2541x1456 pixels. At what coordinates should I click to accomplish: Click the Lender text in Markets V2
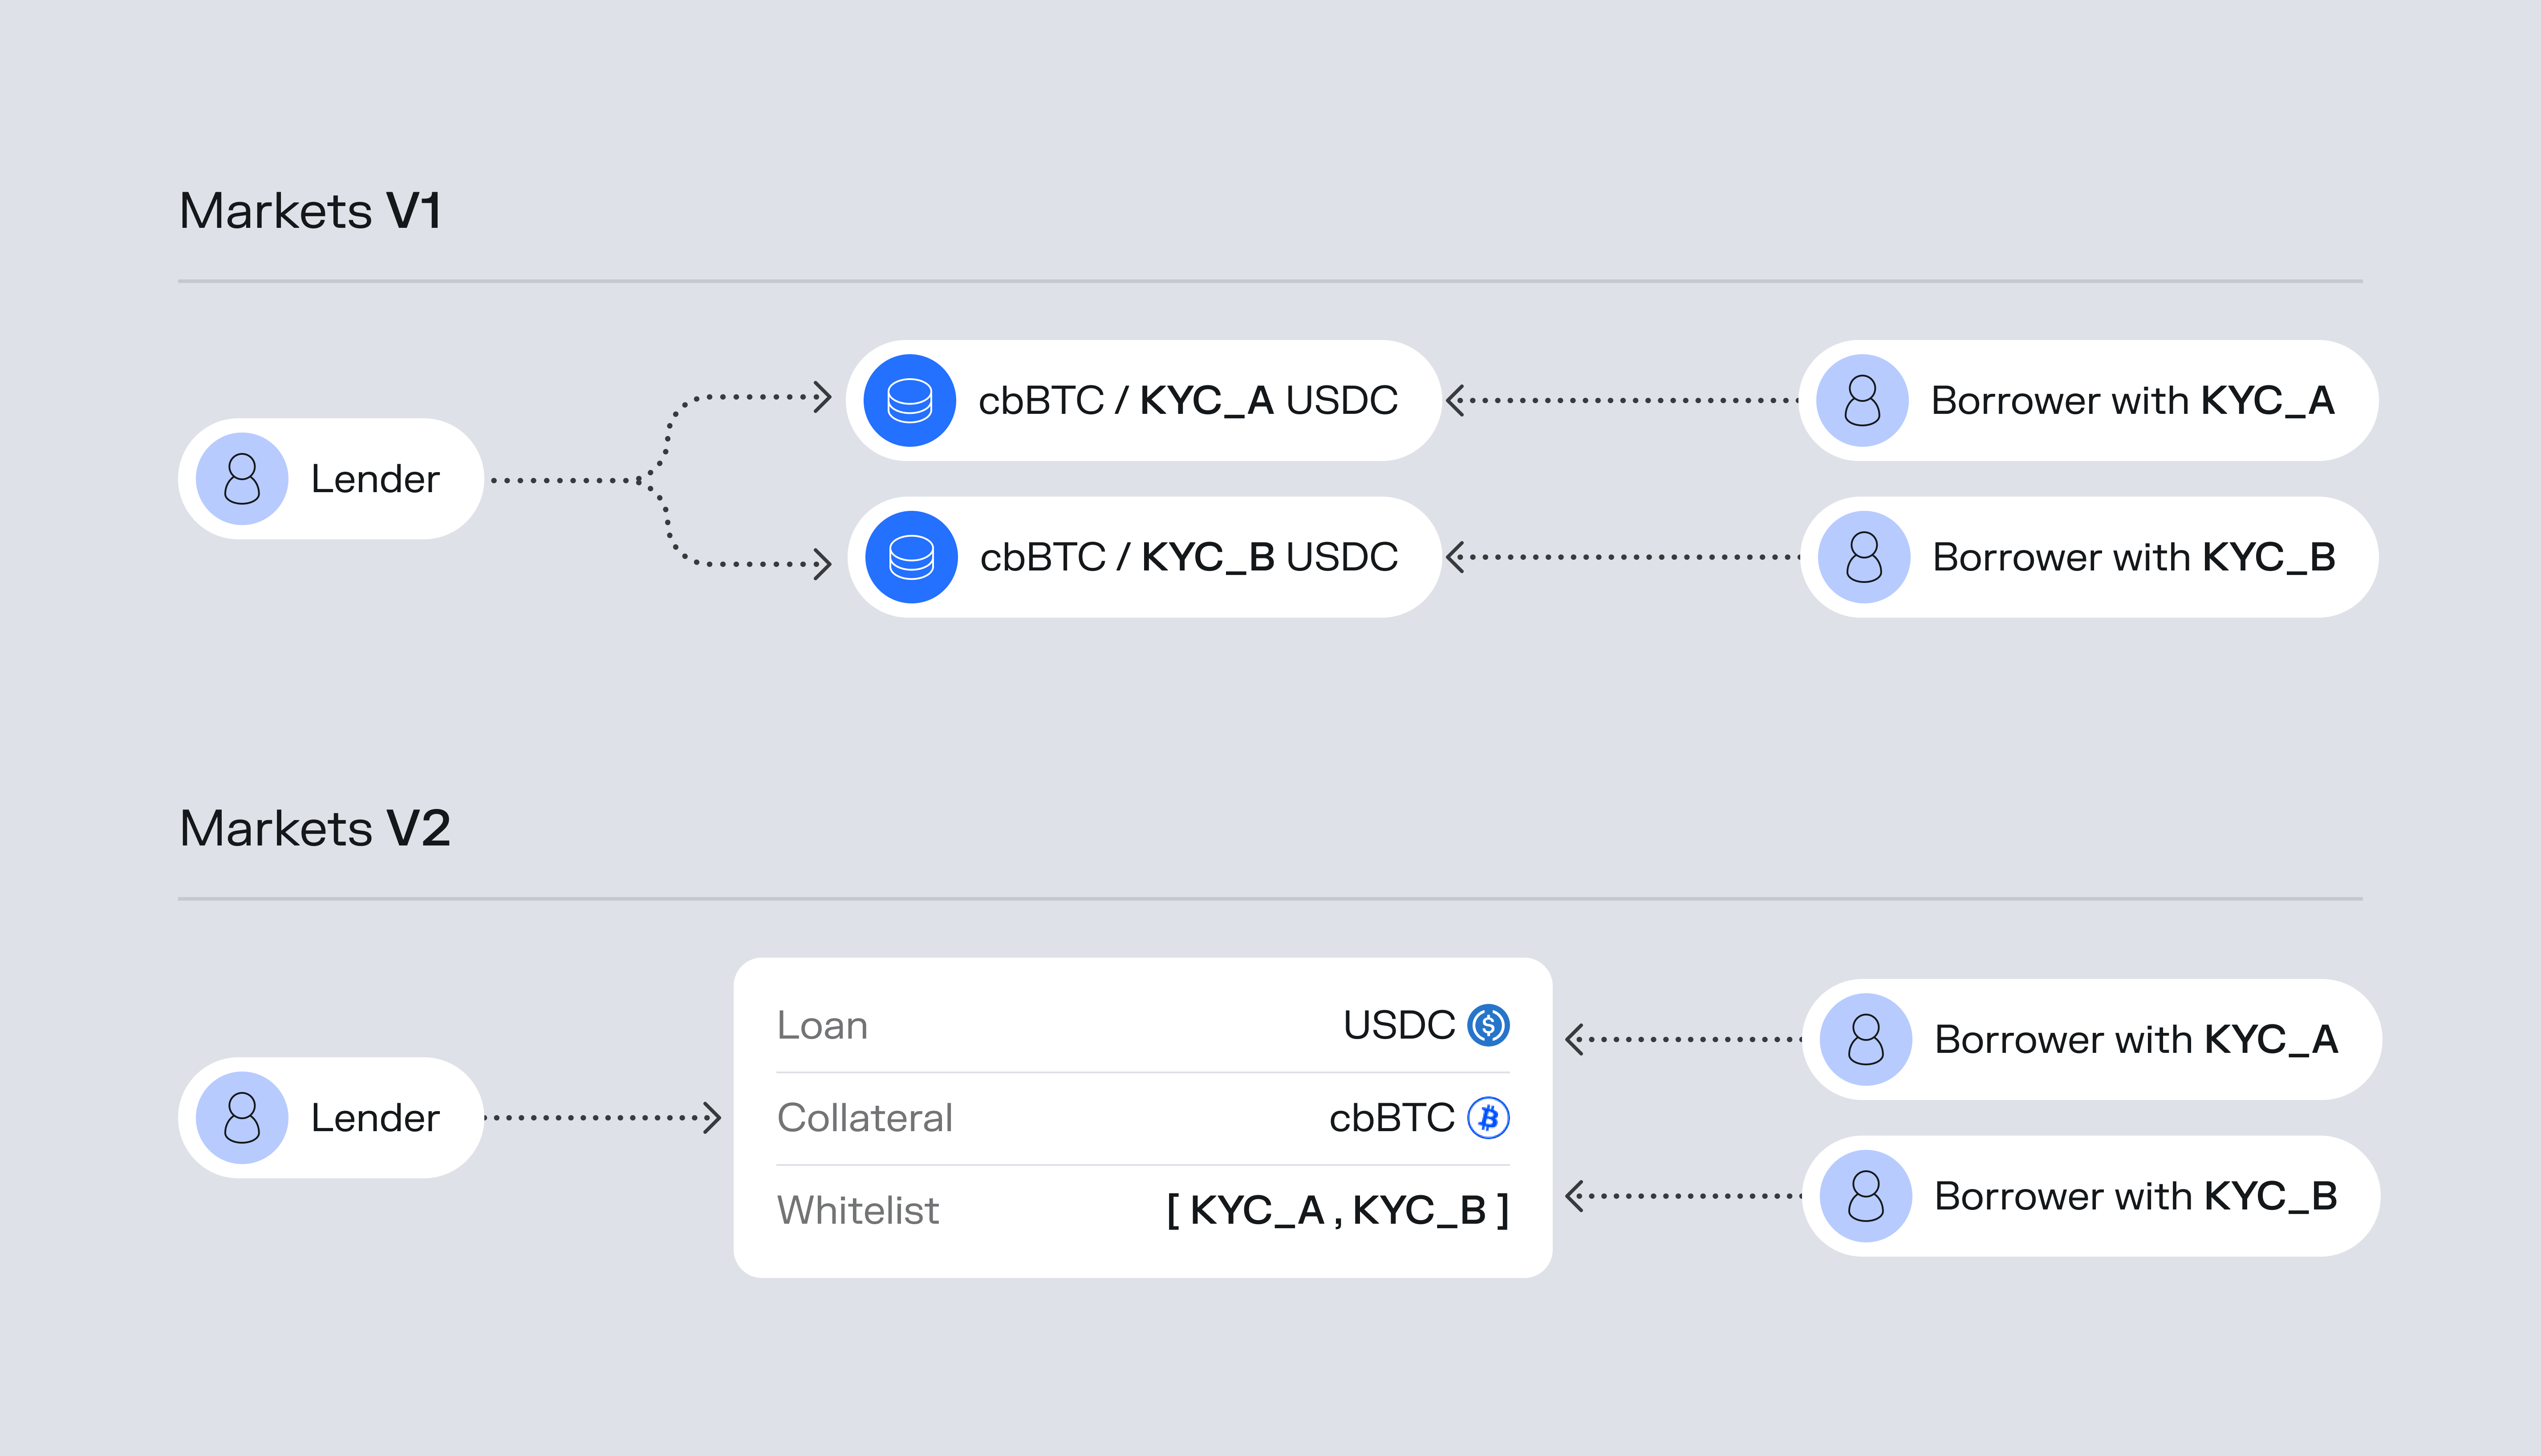tap(375, 1118)
